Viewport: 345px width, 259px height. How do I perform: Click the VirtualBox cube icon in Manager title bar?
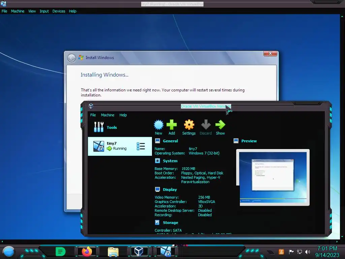(91, 106)
